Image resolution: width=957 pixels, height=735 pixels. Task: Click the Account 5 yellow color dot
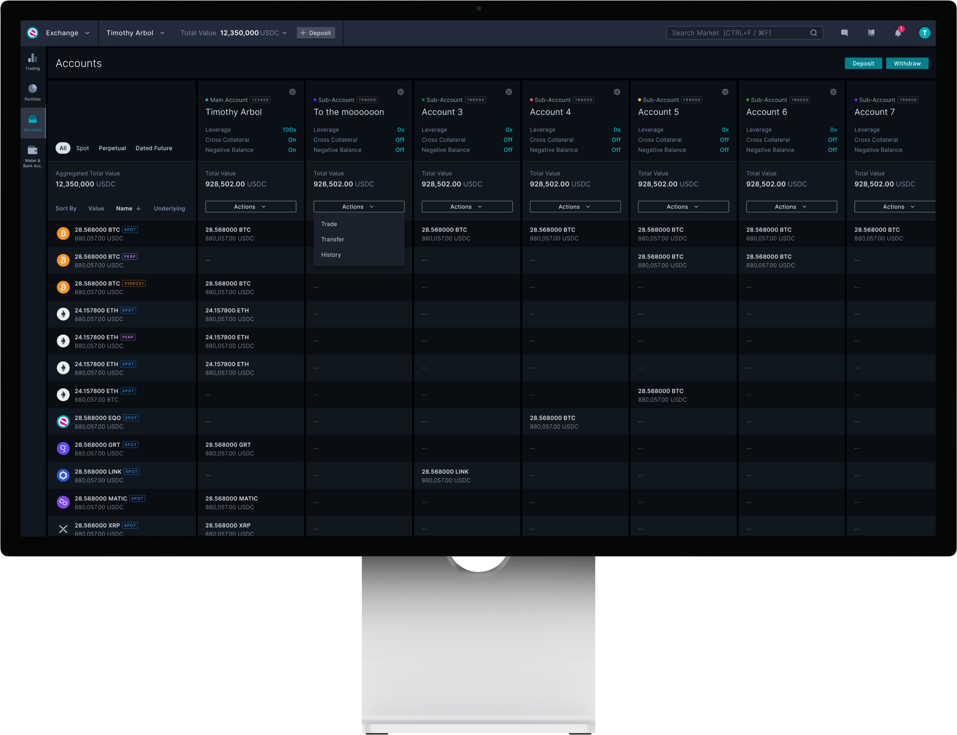(x=639, y=100)
